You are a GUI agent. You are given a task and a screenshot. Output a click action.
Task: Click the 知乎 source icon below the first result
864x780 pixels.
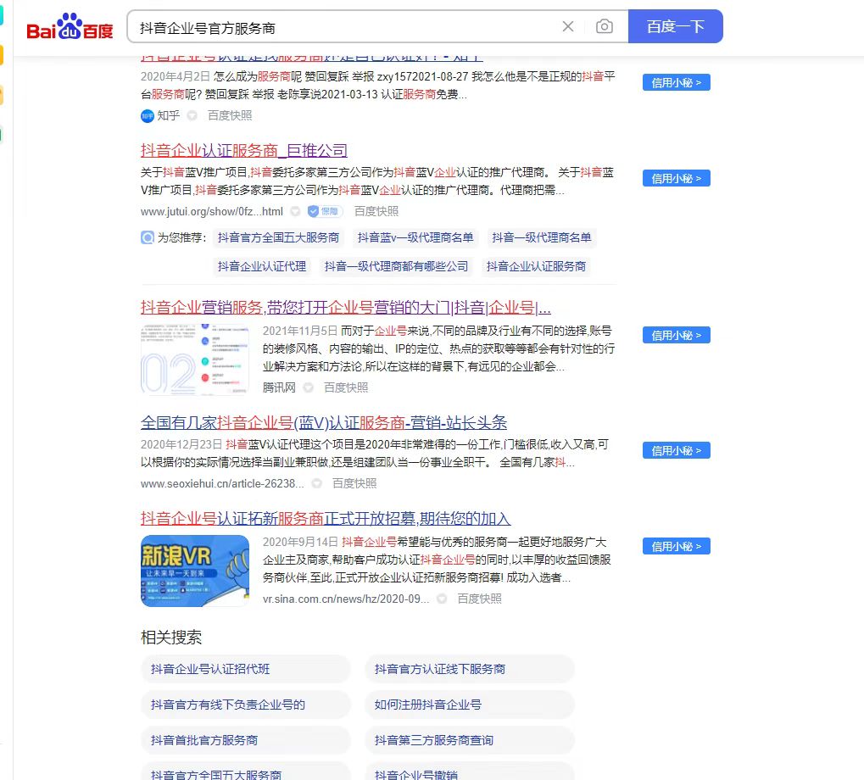147,115
